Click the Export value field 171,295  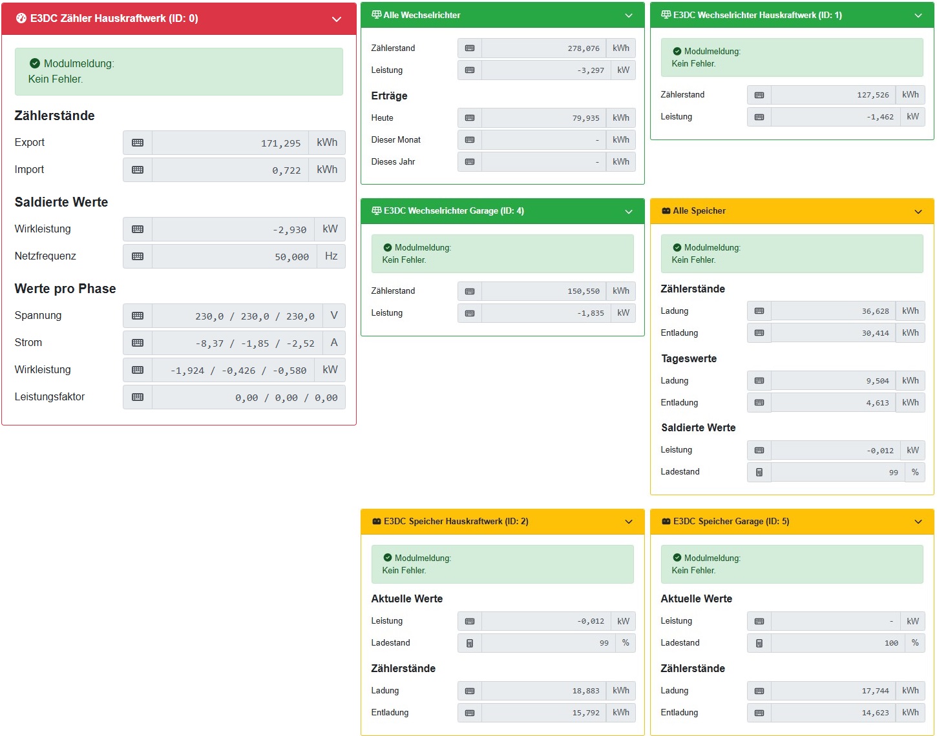[231, 143]
